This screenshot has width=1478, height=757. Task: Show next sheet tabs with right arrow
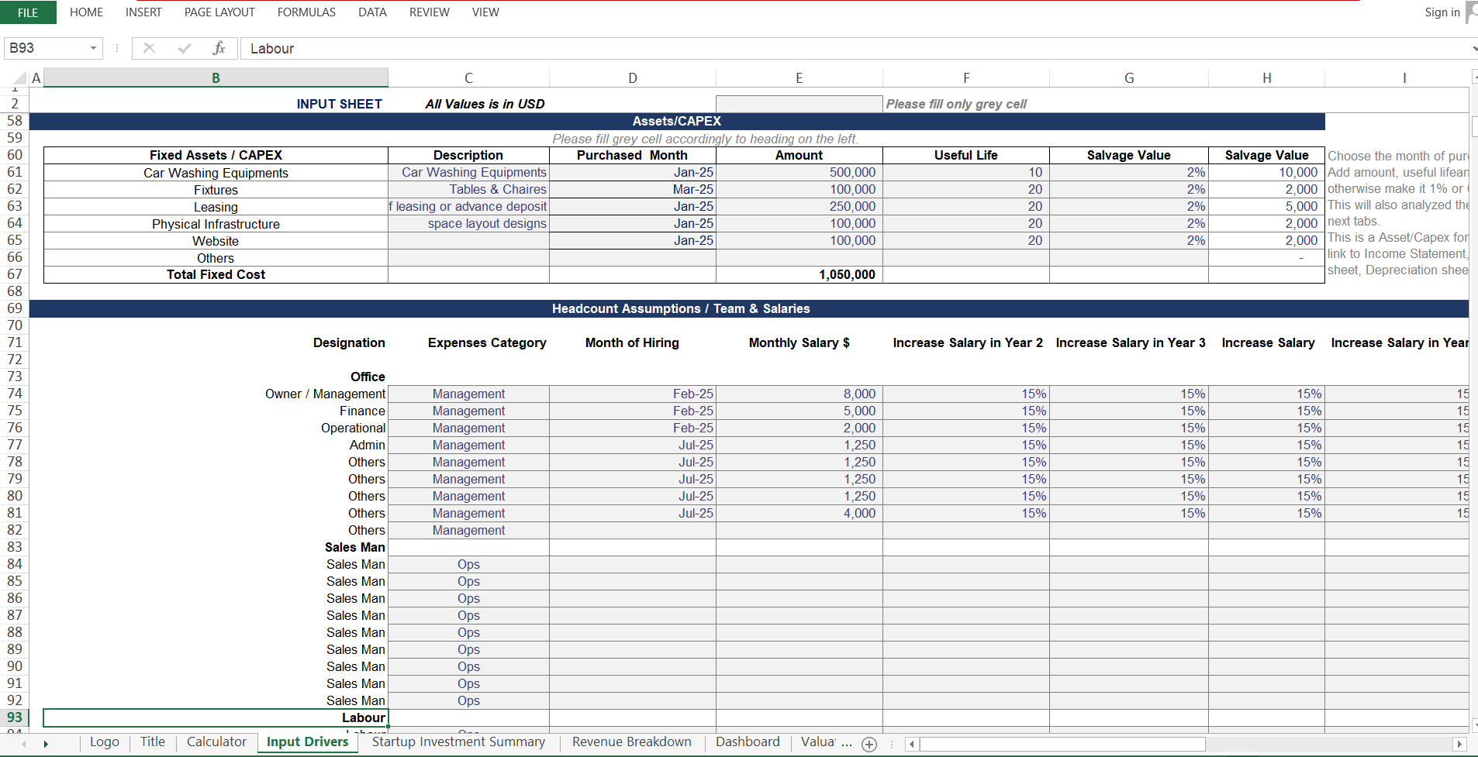(x=46, y=744)
